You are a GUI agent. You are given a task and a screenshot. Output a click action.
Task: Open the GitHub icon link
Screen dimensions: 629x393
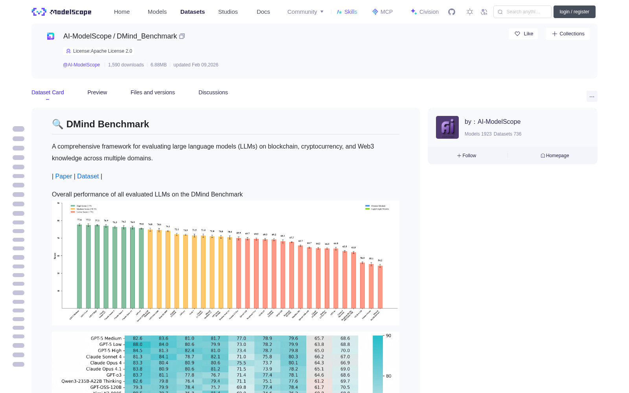point(452,12)
